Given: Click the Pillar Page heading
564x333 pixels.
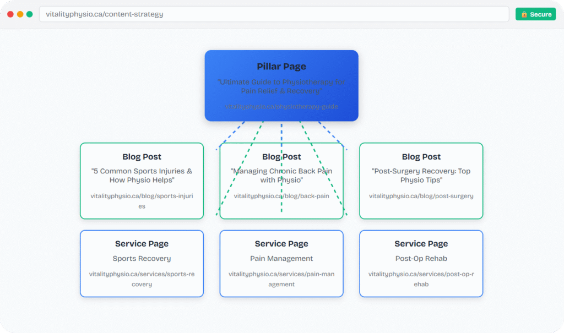Looking at the screenshot, I should (x=281, y=67).
